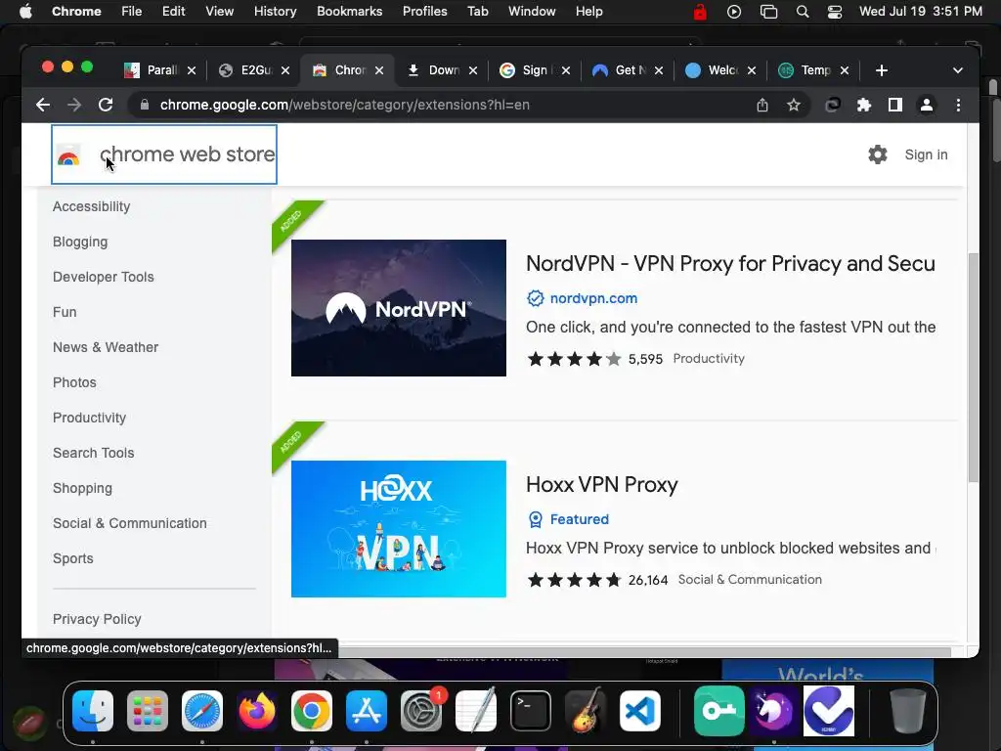Open Finder from the Dock
1001x751 pixels.
coord(93,711)
